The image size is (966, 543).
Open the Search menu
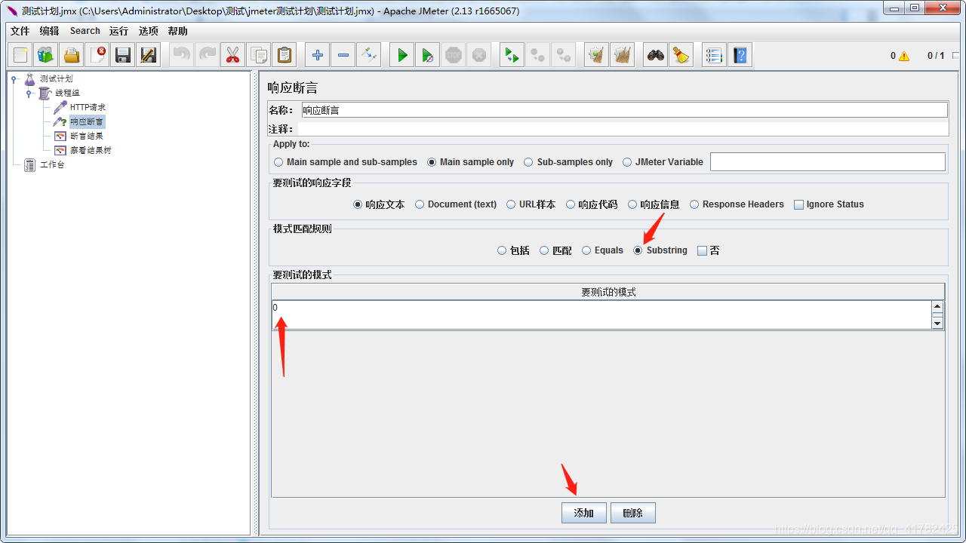click(x=85, y=31)
